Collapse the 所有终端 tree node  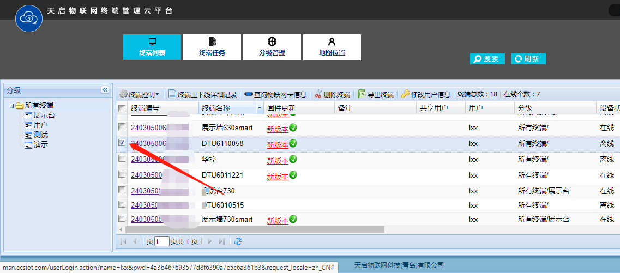click(x=11, y=106)
